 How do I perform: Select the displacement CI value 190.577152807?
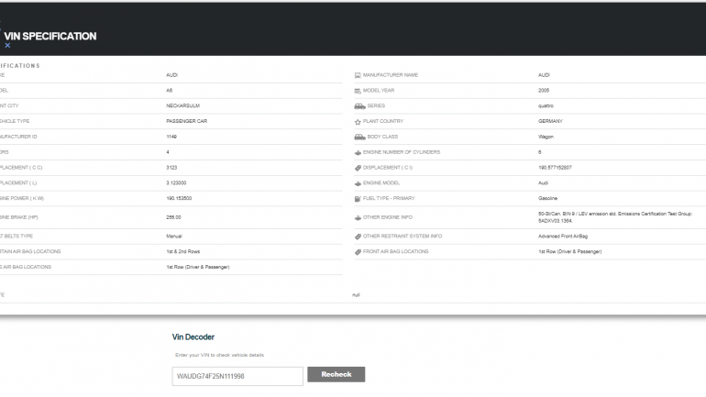pyautogui.click(x=555, y=168)
